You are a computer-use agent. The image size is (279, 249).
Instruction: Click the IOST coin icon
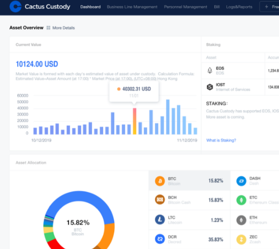pos(210,87)
